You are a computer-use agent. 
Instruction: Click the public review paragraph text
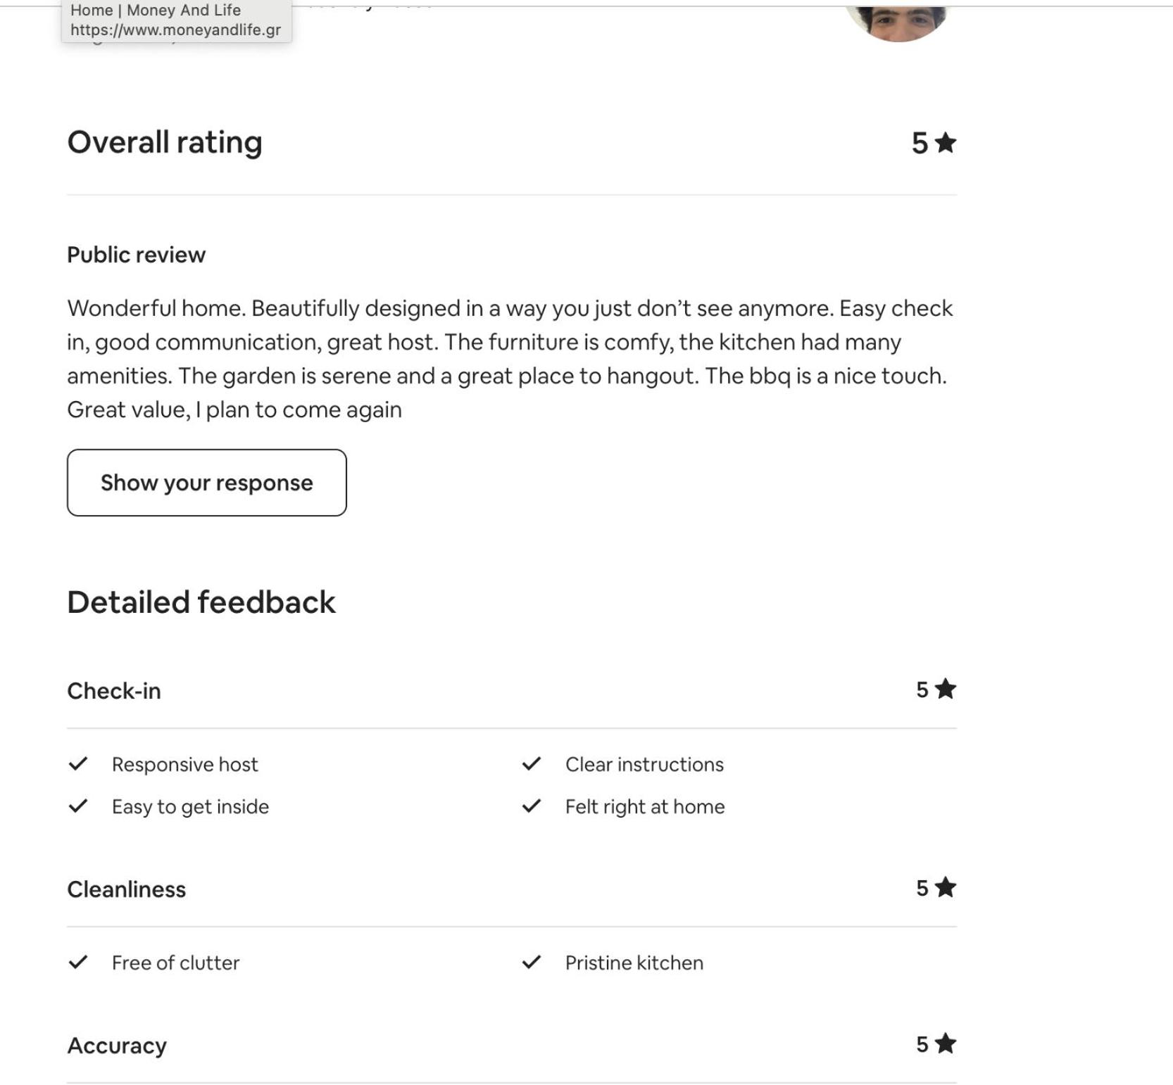tap(510, 359)
